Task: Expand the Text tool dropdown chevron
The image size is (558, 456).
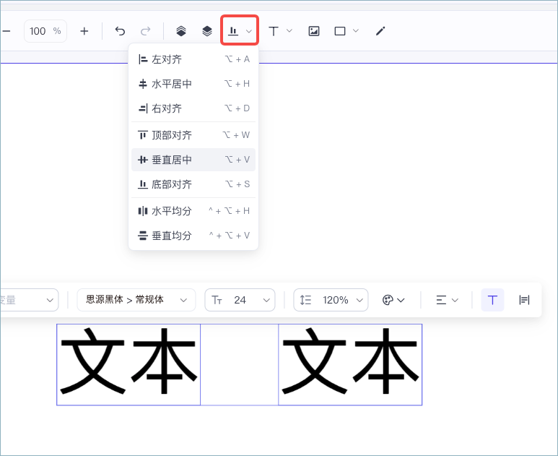Action: tap(289, 31)
